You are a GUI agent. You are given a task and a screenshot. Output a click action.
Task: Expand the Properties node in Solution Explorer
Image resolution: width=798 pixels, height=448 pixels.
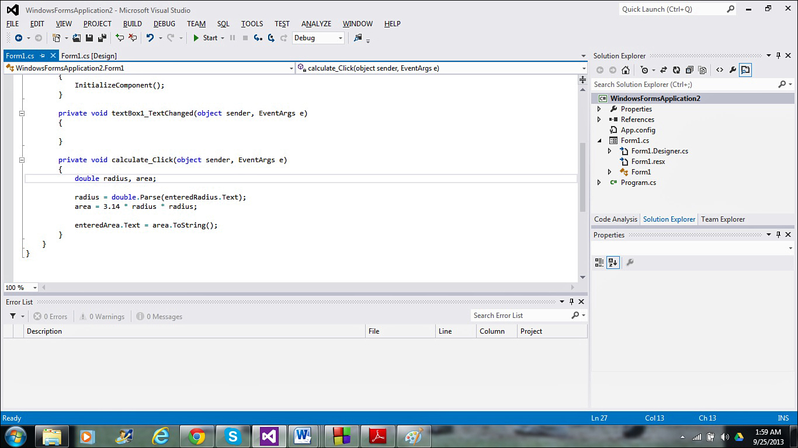click(x=599, y=109)
